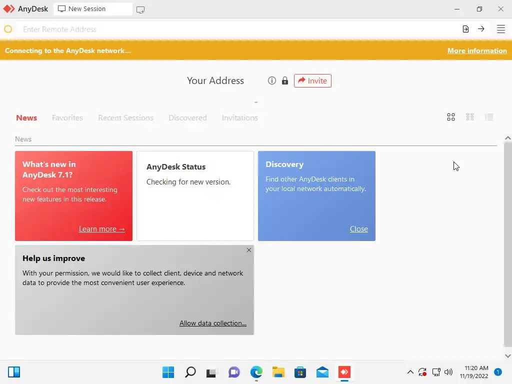Click the connection status circle icon
This screenshot has height=384, width=512.
coord(8,29)
